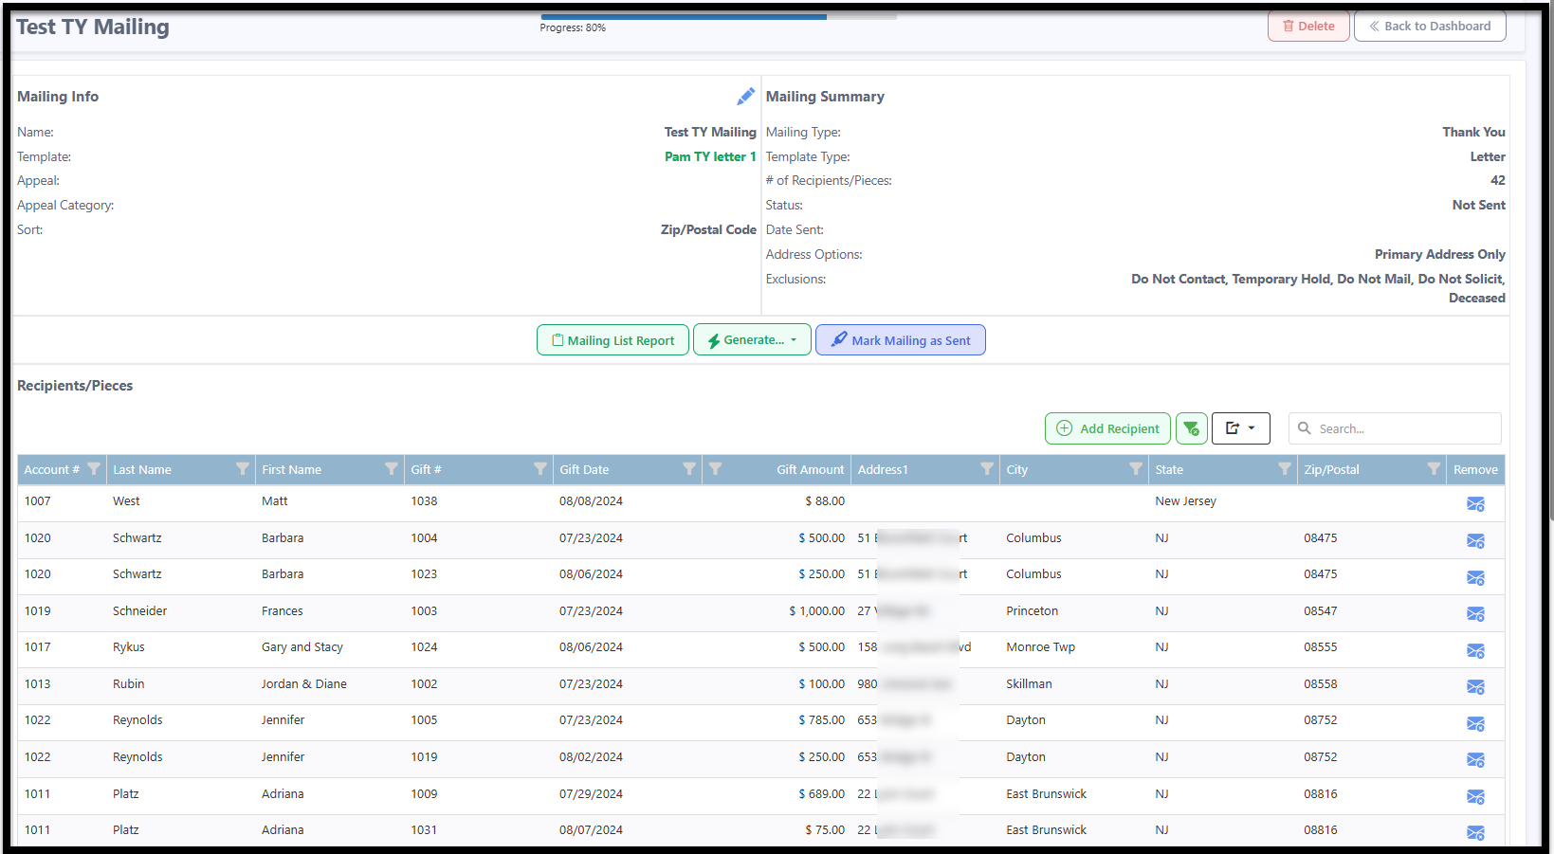The image size is (1554, 854).
Task: Filter the Gift Date column
Action: 689,469
